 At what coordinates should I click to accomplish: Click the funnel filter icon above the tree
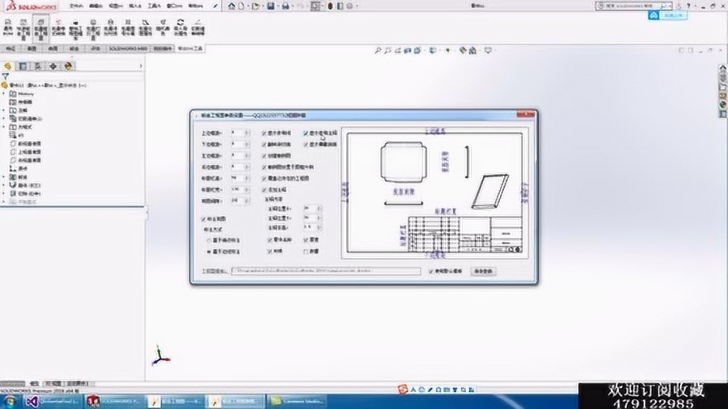[x=5, y=77]
